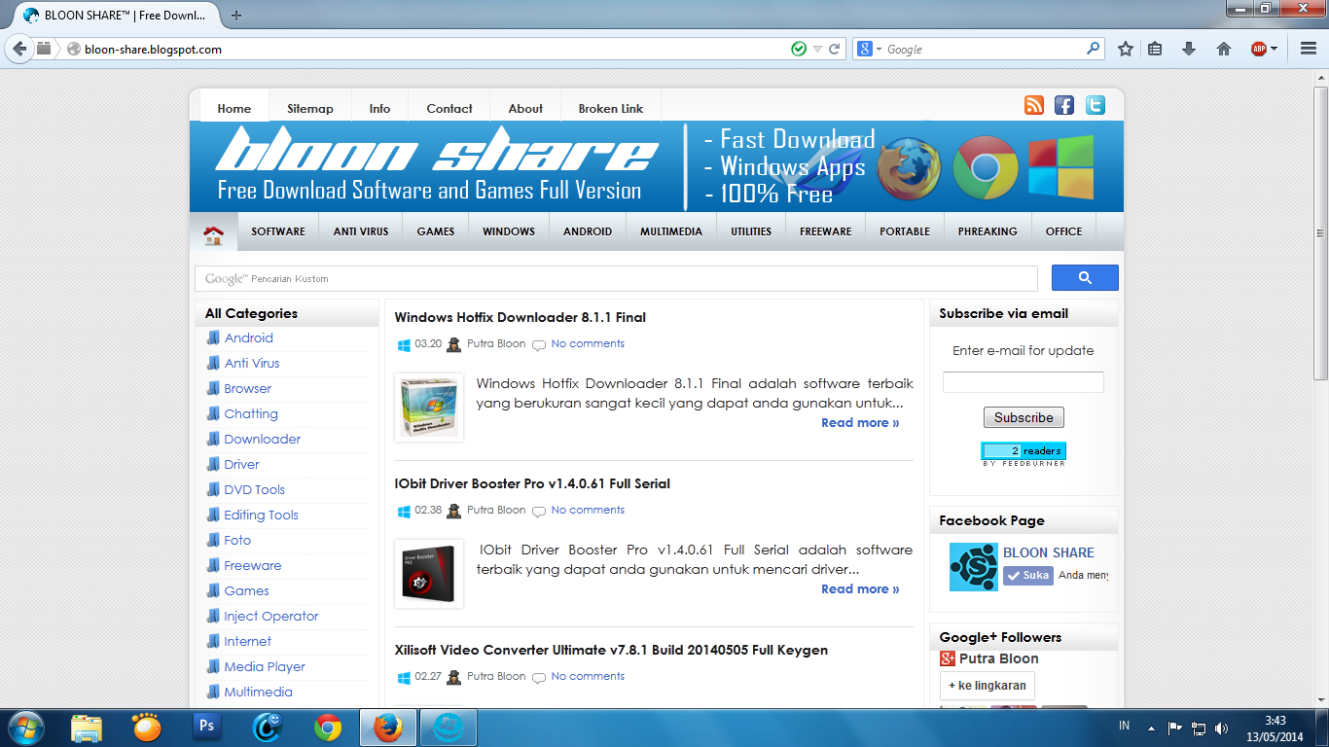Read more on Windows Hotfix Downloader post
Image resolution: width=1329 pixels, height=747 pixels.
860,423
